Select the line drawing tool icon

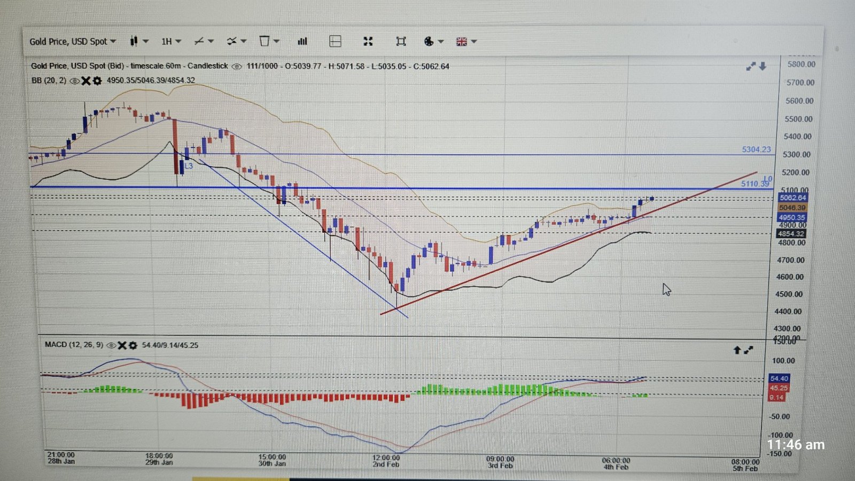199,41
